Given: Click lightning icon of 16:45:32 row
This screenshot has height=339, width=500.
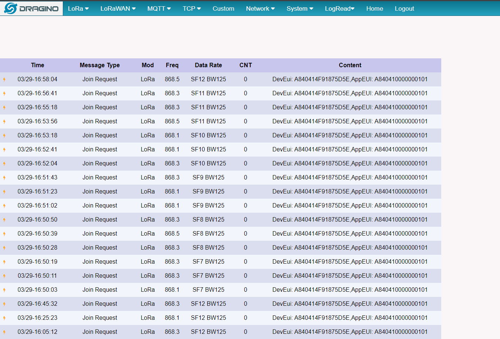Looking at the screenshot, I should click(x=4, y=304).
